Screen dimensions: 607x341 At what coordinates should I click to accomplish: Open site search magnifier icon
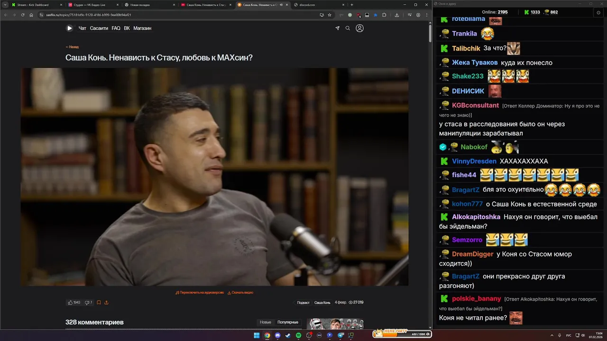point(348,28)
